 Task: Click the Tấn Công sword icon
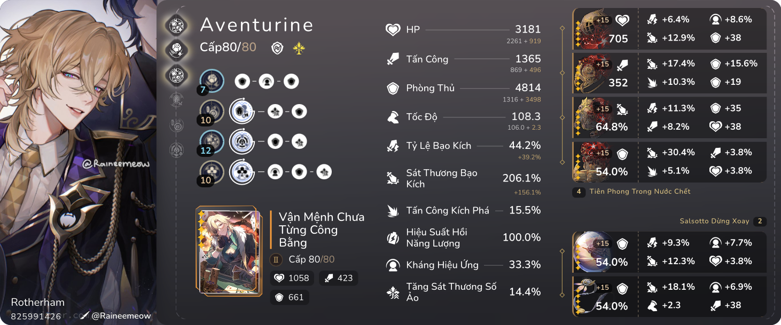[x=393, y=59]
